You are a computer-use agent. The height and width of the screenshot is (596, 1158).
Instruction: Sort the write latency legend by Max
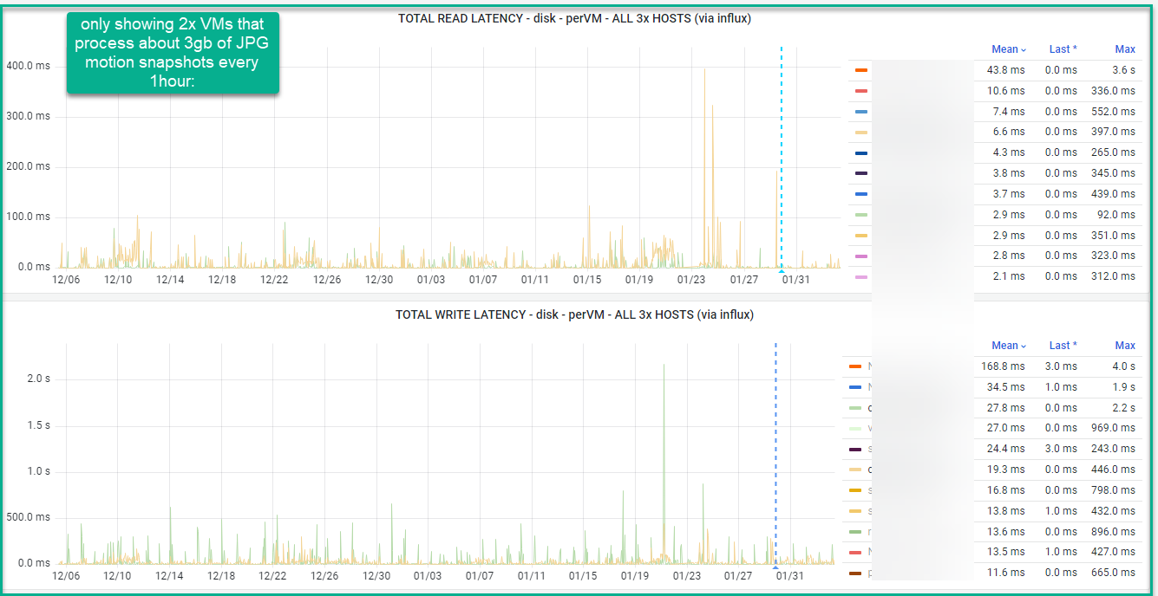1125,346
